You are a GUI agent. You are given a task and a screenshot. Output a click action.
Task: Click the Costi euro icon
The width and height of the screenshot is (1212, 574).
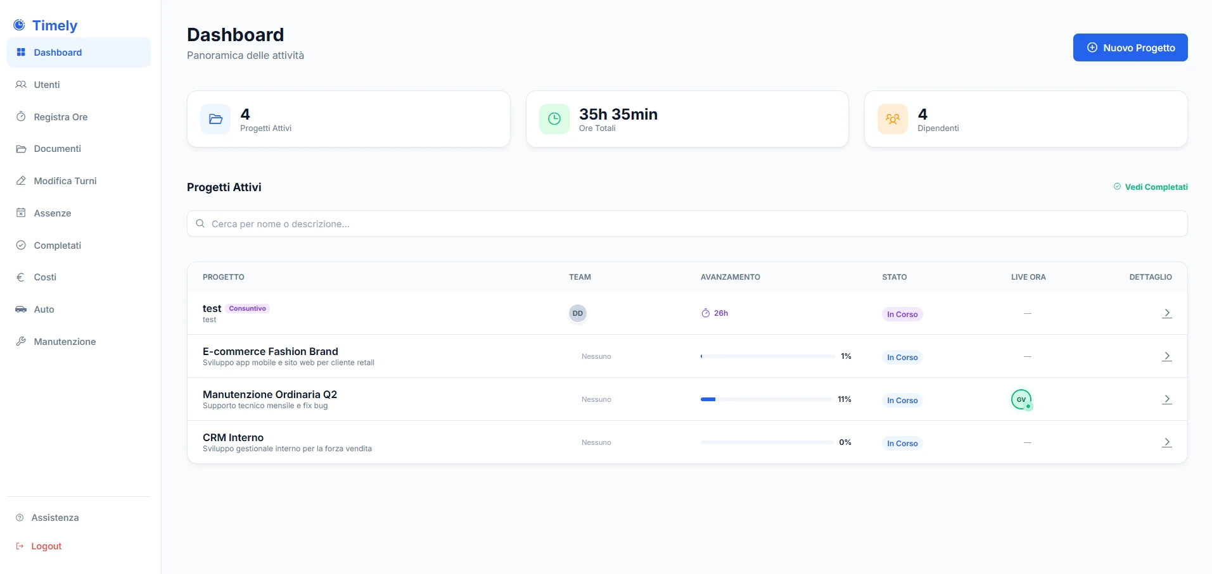pos(20,277)
